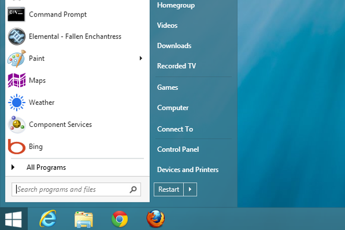Open Homegroup from the right pane
The height and width of the screenshot is (230, 345).
click(176, 5)
